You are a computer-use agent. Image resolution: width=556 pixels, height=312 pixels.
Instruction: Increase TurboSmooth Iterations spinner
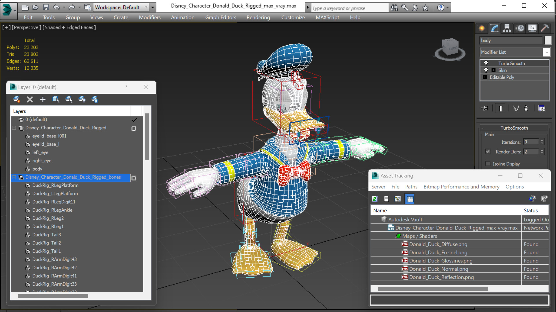tap(542, 140)
